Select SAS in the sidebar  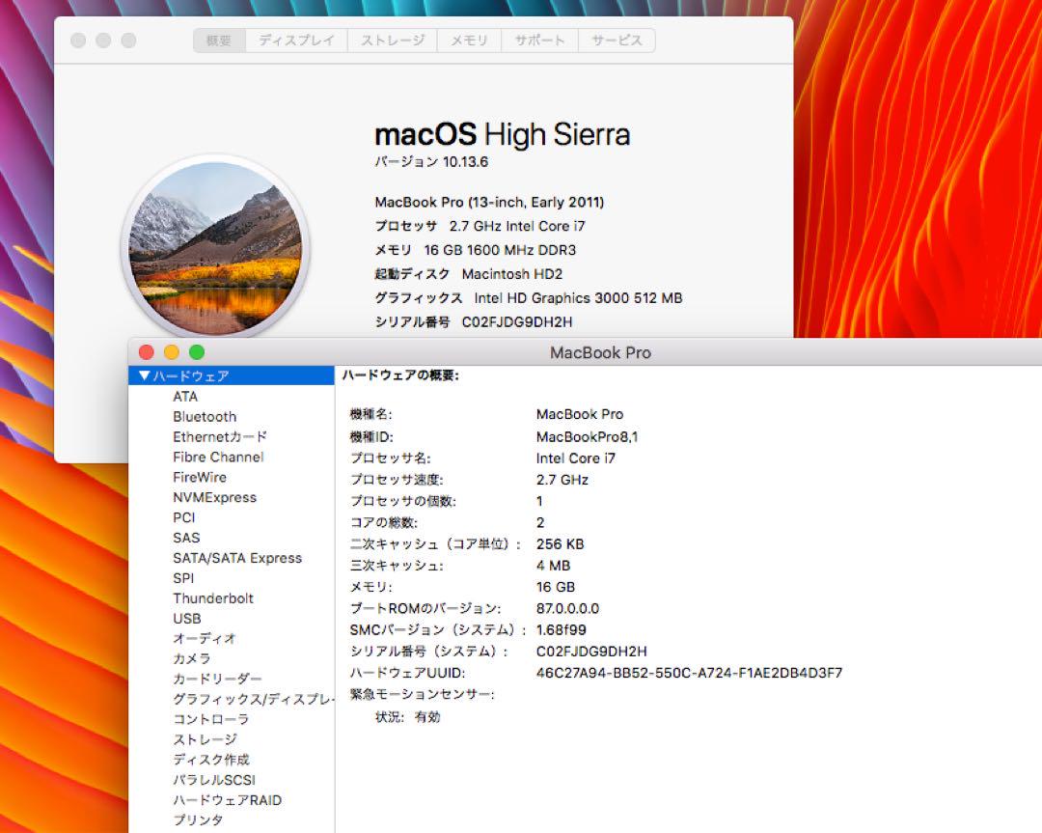tap(186, 538)
